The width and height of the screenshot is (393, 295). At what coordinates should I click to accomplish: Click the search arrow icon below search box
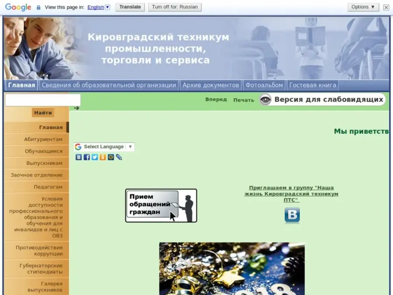coord(77,108)
